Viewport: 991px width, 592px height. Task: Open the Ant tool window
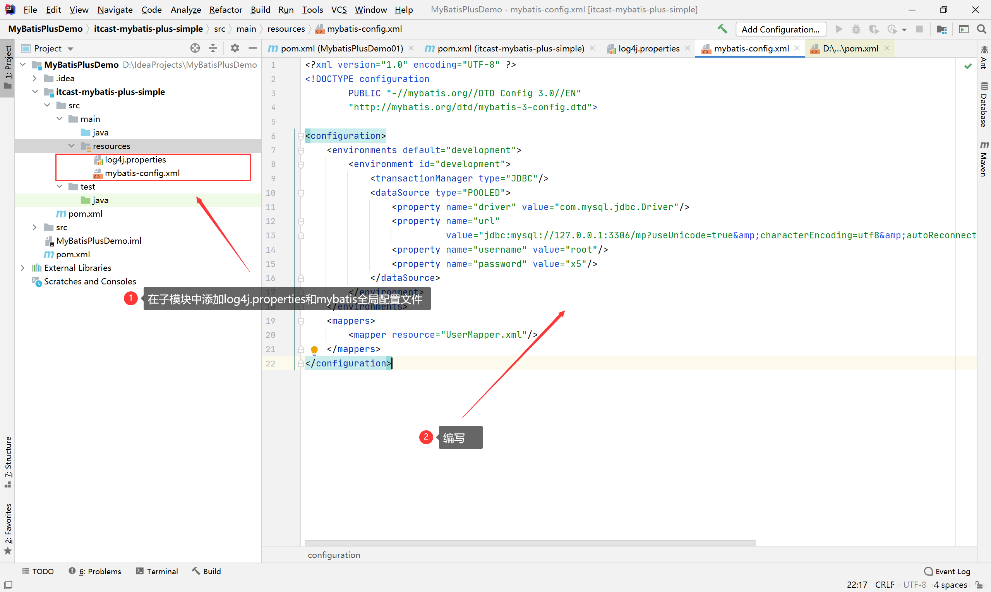click(x=984, y=57)
